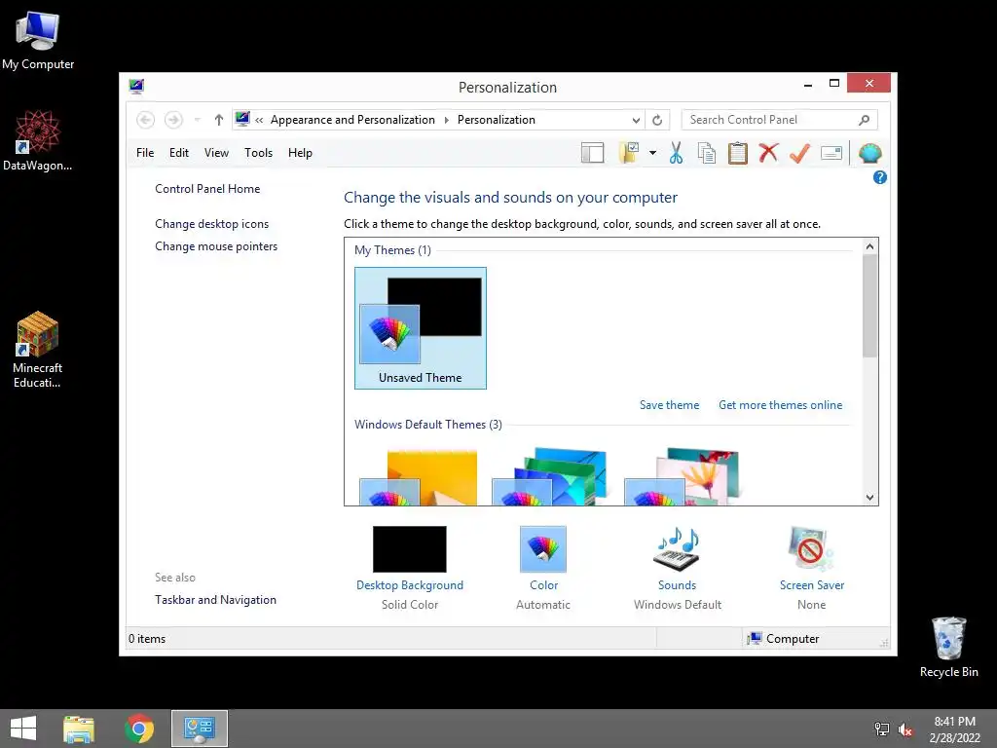Open File Explorer from the taskbar

pos(79,729)
